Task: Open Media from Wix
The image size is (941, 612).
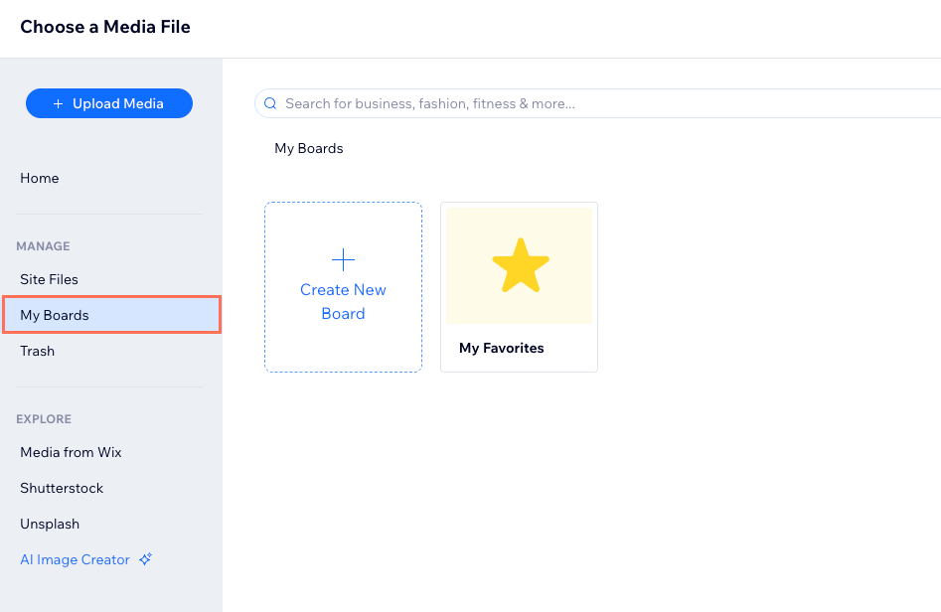Action: click(x=71, y=452)
